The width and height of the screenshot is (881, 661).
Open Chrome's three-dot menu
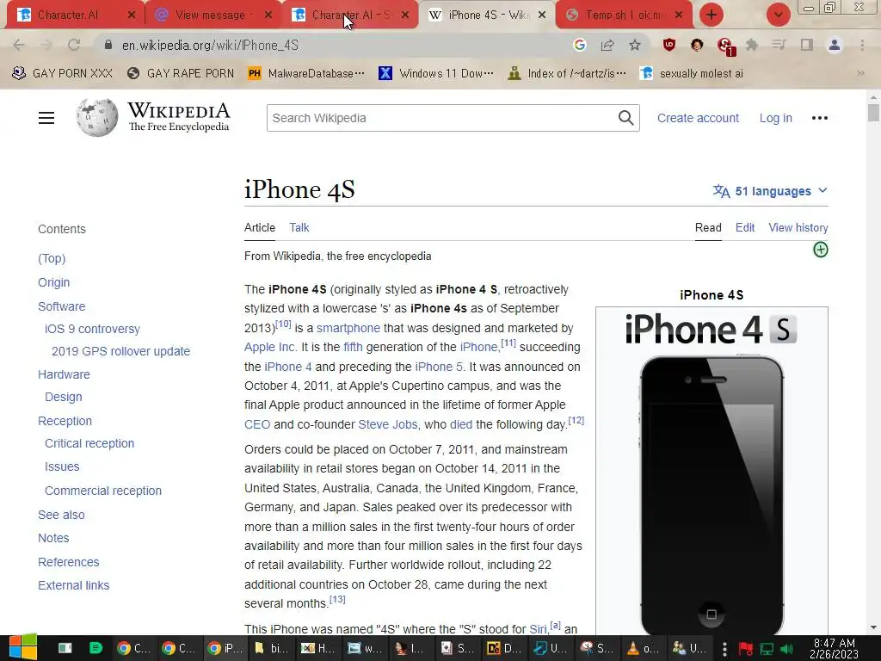[862, 45]
